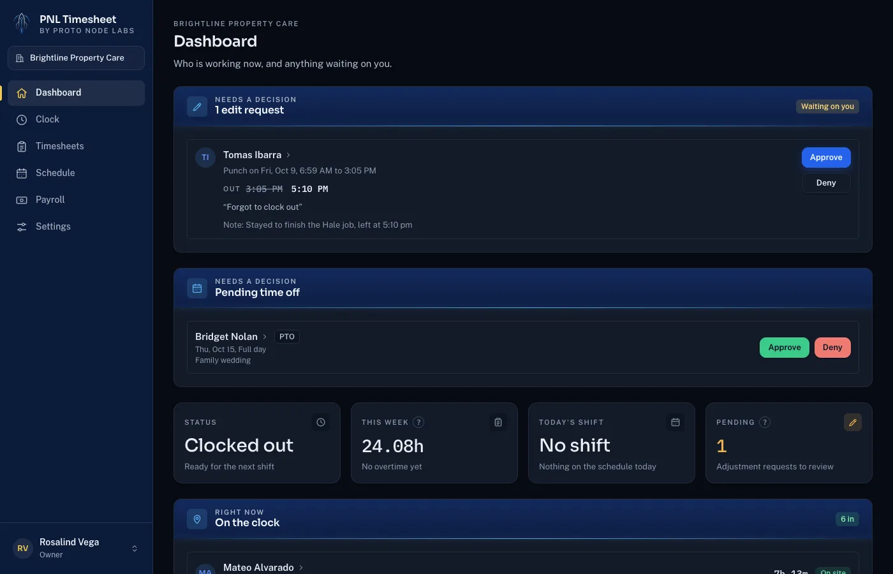Click the Payroll cash icon
This screenshot has width=893, height=574.
coord(22,200)
